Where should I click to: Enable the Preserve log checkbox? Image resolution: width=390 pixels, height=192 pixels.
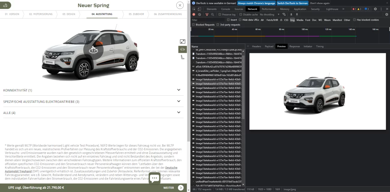[x=220, y=14]
